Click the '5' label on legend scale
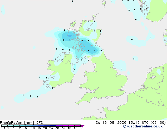Screen dimensions: 167x129 pyautogui.click(x=26, y=128)
